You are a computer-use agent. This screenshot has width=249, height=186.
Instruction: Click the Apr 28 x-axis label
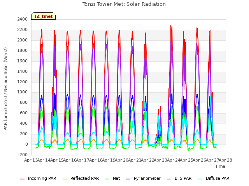pyautogui.click(x=226, y=160)
